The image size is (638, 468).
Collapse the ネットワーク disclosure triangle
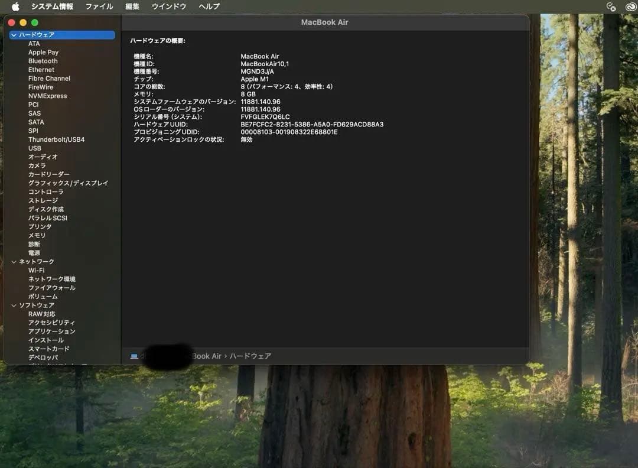click(13, 261)
